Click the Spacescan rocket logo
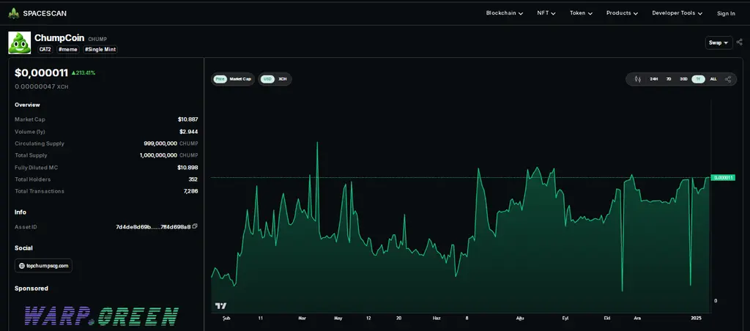 [x=13, y=13]
